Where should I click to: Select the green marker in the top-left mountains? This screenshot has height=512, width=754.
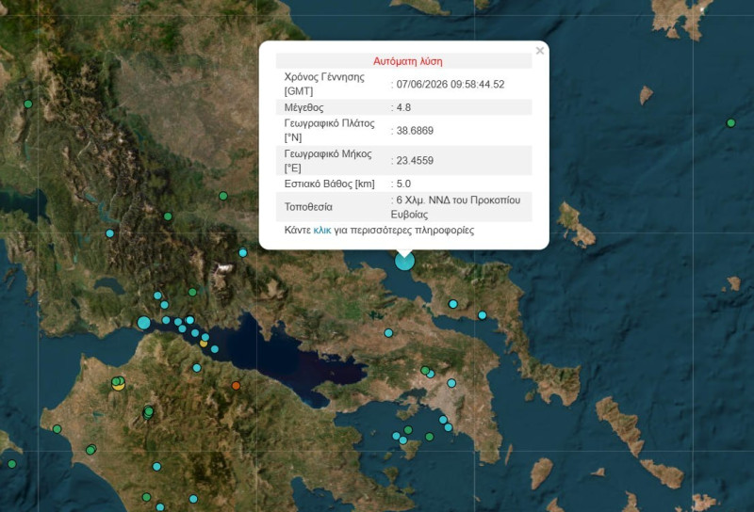click(x=28, y=104)
